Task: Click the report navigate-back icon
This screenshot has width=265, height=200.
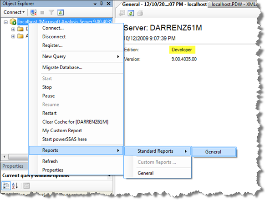Action: click(x=122, y=13)
